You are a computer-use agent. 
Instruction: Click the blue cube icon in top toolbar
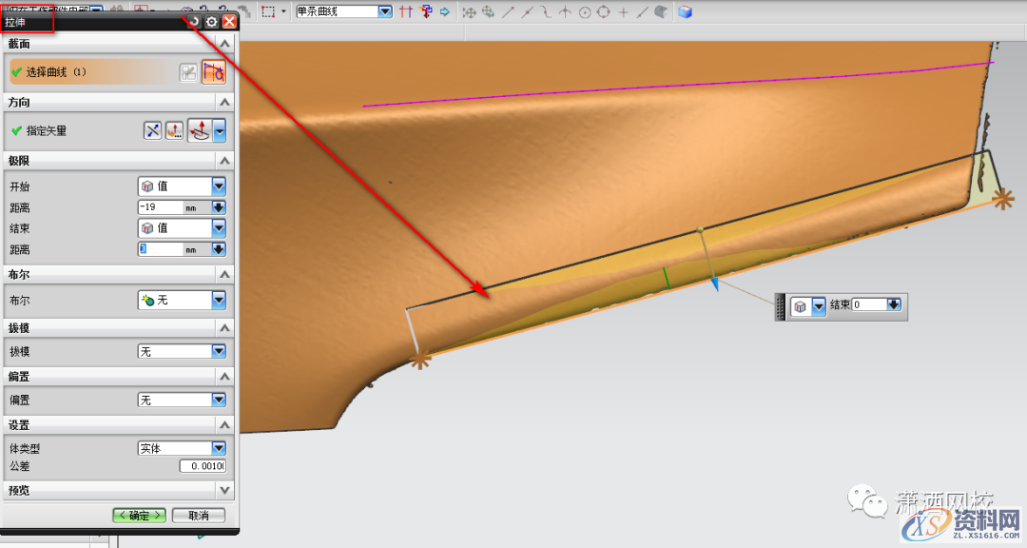[685, 11]
